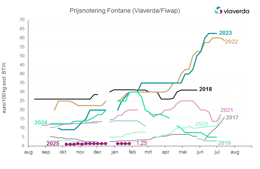This screenshot has height=169, width=260.
Task: Click the viaverda brand name text
Action: point(236,11)
